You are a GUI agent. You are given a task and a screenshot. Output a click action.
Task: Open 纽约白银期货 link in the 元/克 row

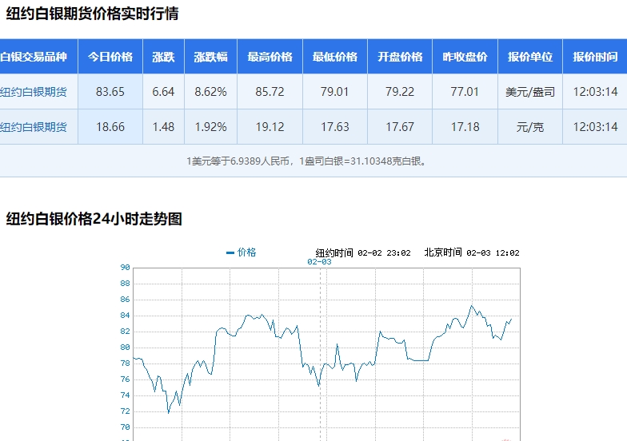pyautogui.click(x=34, y=127)
